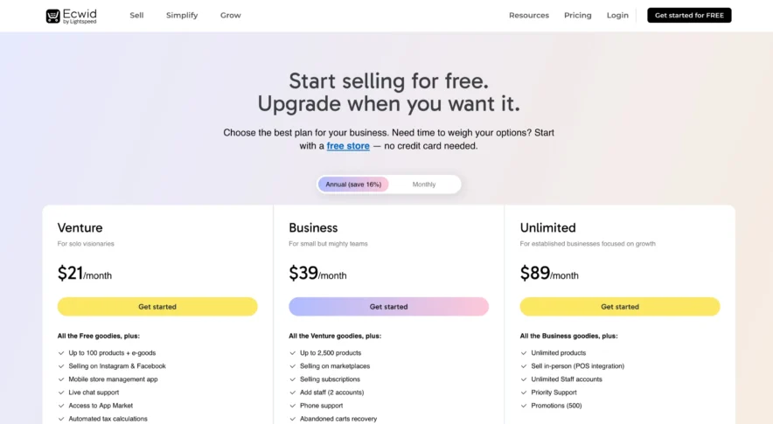Image resolution: width=773 pixels, height=424 pixels.
Task: Click checkmark beside Up to 100 products
Action: point(60,353)
